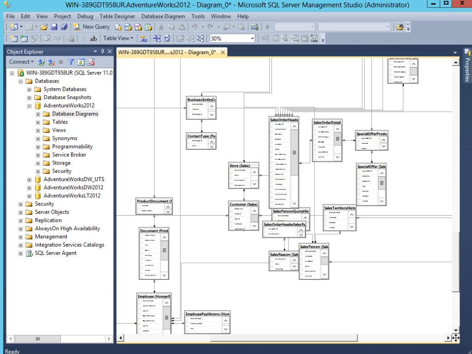Click the Connect Object Explorer icon

pos(41,62)
